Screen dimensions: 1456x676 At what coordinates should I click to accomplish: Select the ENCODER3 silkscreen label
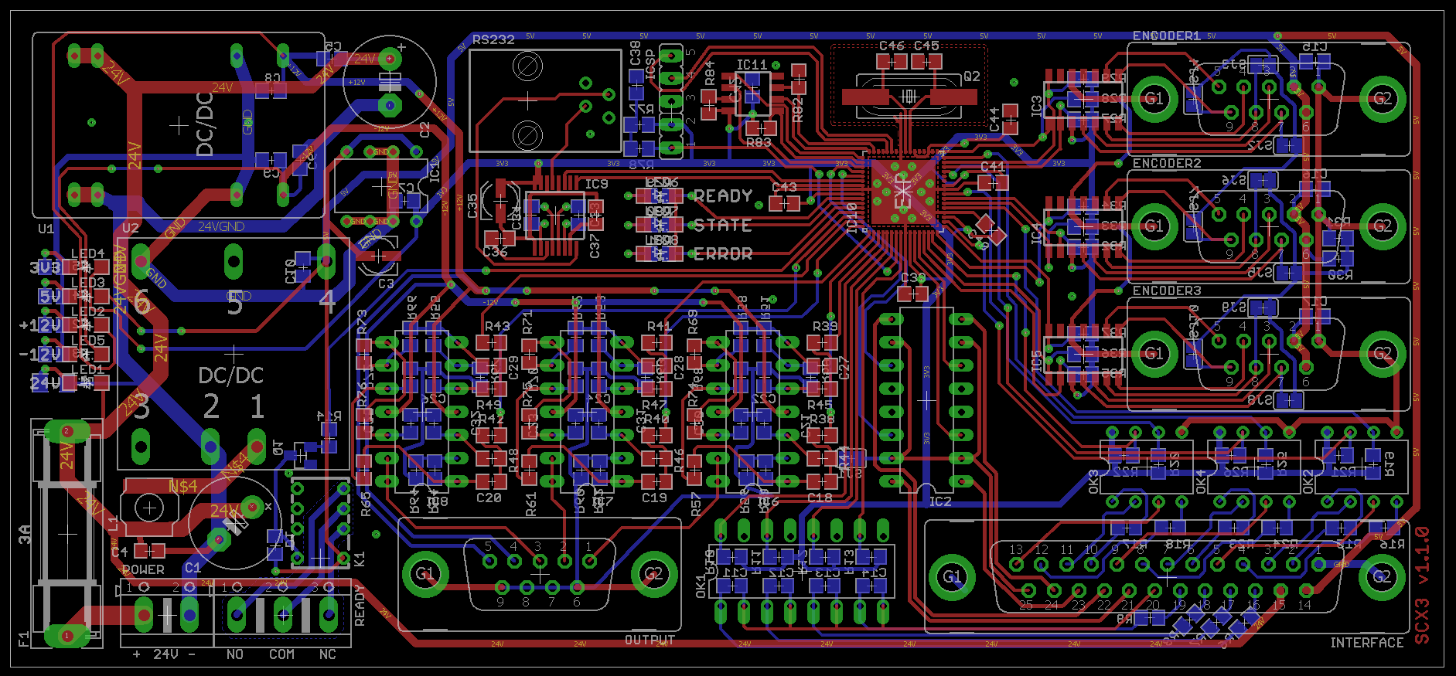tap(1167, 291)
